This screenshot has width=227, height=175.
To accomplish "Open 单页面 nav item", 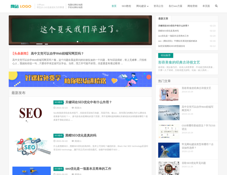I will click(x=206, y=6).
